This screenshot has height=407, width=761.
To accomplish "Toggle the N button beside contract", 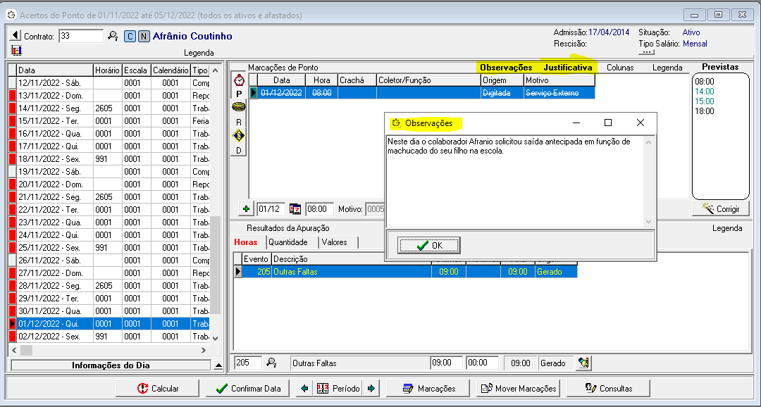I will (144, 36).
